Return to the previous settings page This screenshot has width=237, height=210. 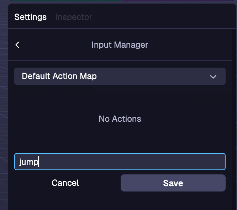(x=17, y=45)
